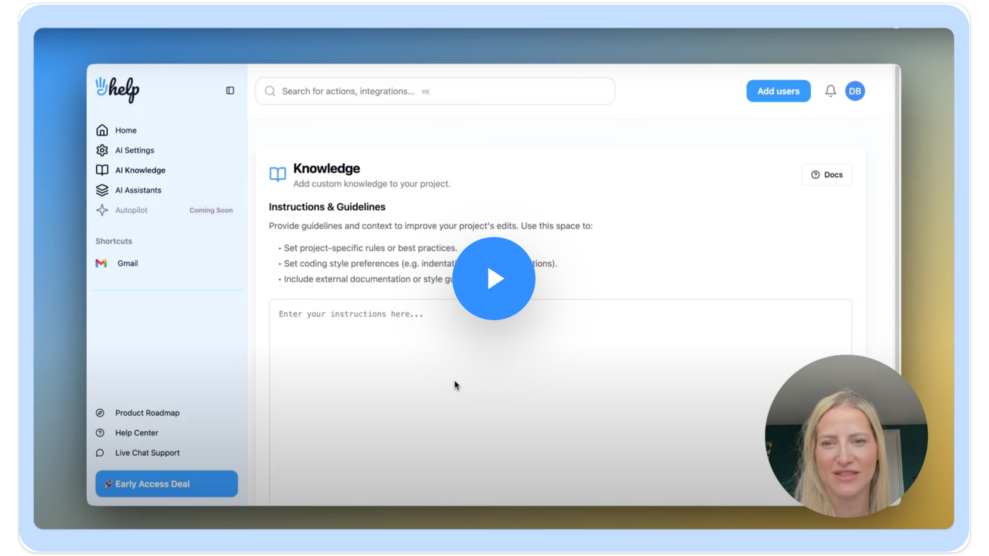Click 'Add custom knowledge to your project' text
This screenshot has height=556, width=989.
pyautogui.click(x=371, y=184)
